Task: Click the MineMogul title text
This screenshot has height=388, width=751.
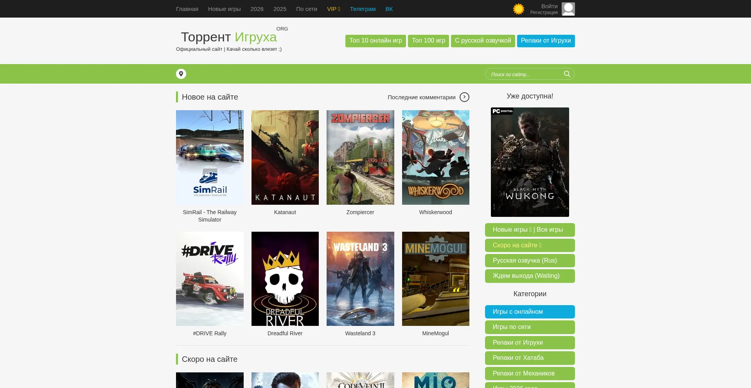Action: (436, 333)
